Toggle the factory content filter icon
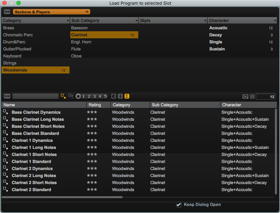The width and height of the screenshot is (280, 213). coord(114,96)
